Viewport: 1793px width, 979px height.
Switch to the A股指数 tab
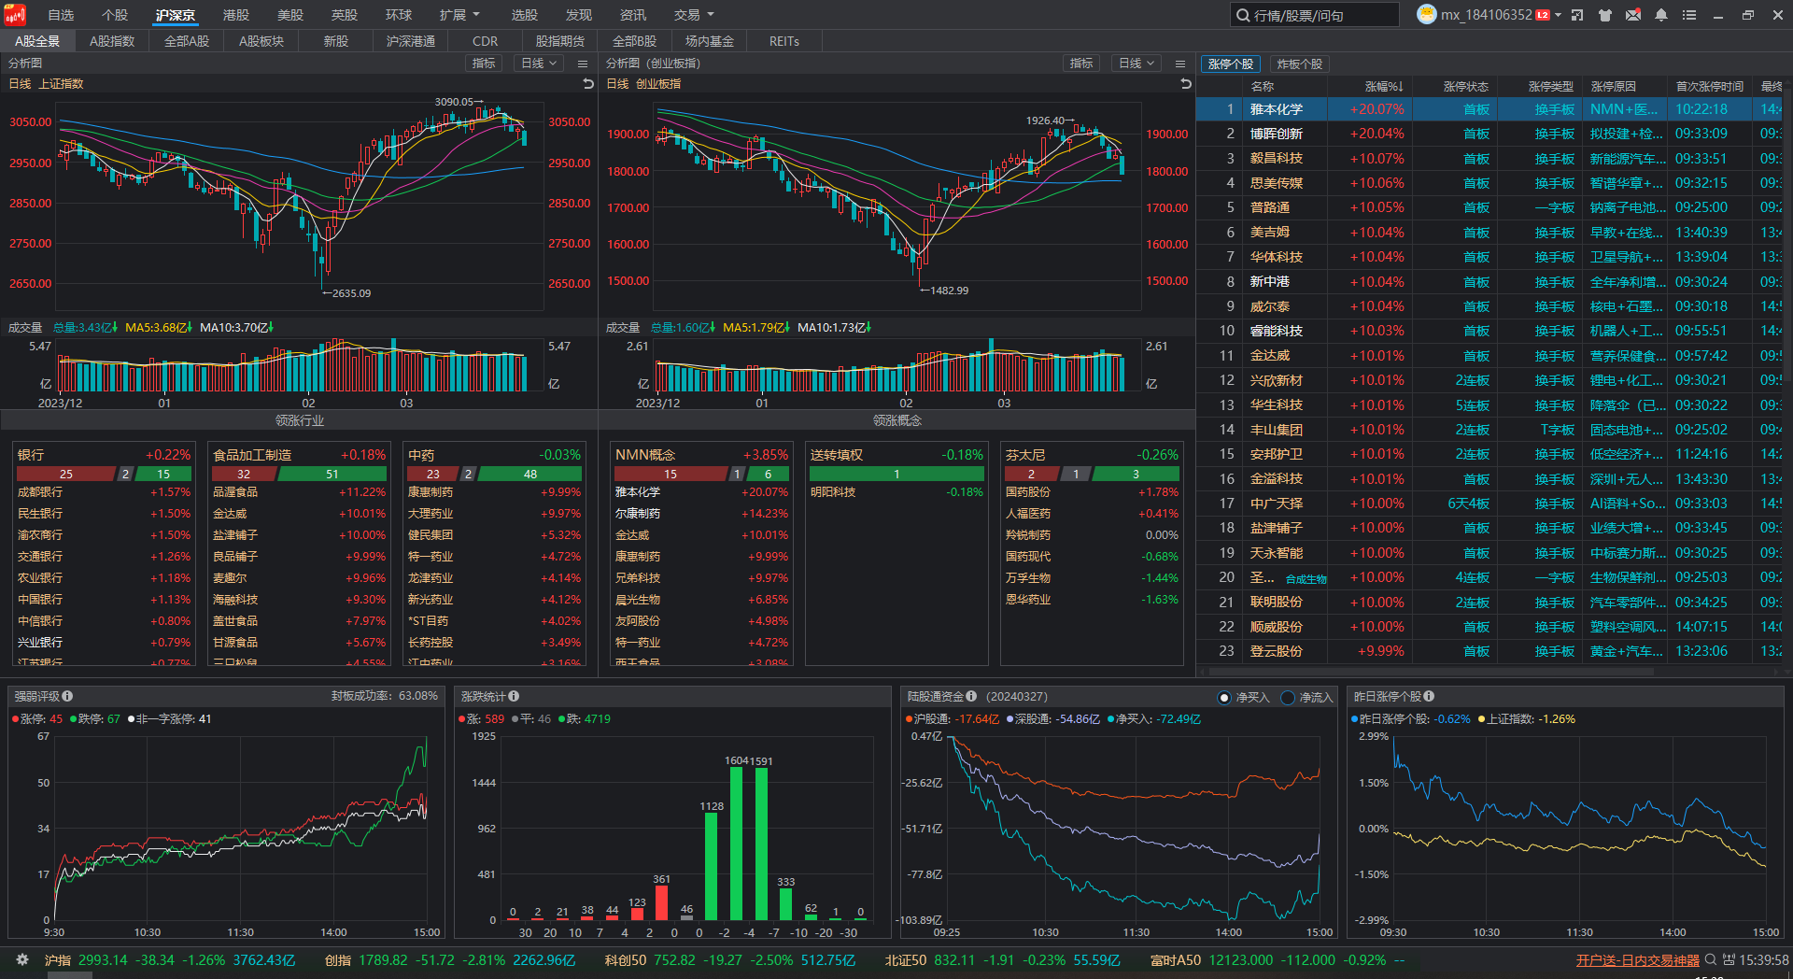(x=112, y=41)
